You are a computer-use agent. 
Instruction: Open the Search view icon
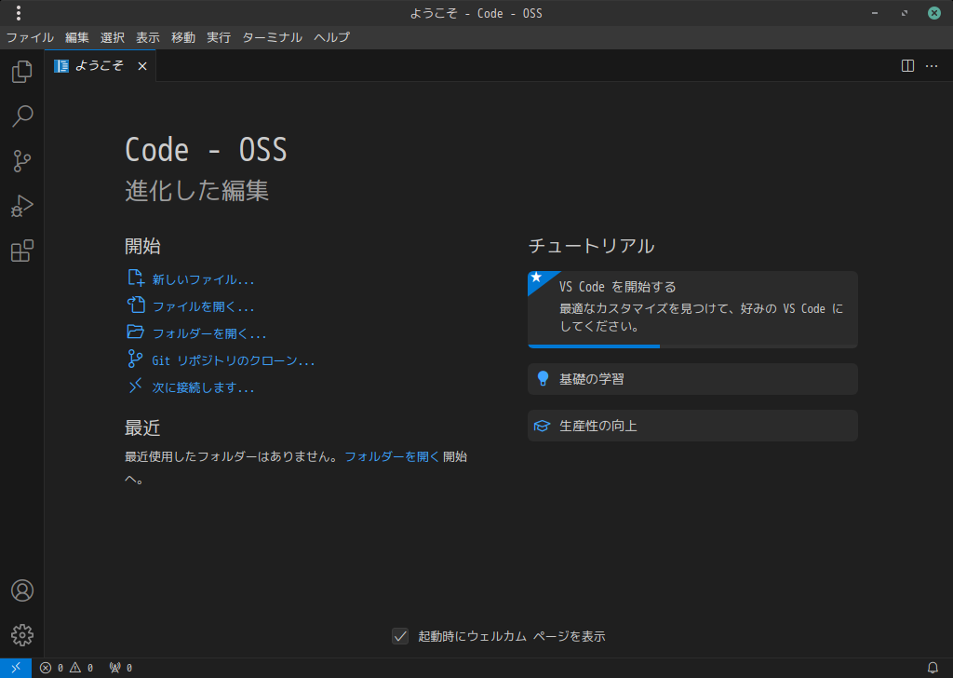[22, 116]
